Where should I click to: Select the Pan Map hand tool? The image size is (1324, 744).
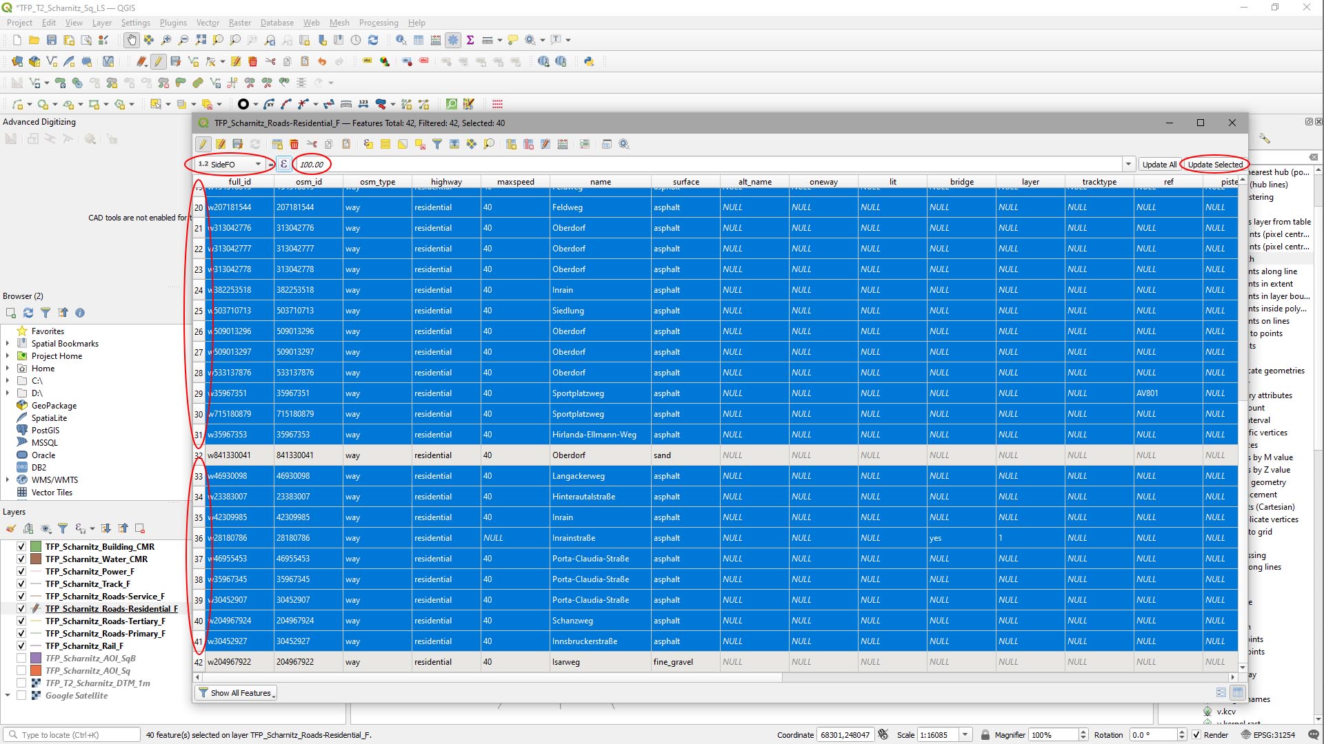pos(131,40)
